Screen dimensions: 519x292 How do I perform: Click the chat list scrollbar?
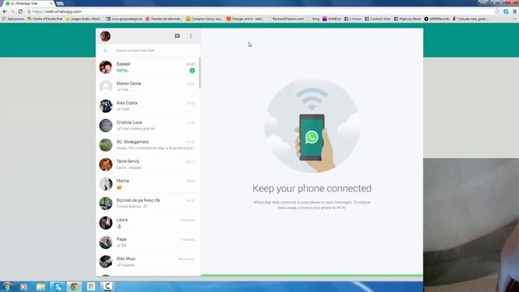pos(199,73)
